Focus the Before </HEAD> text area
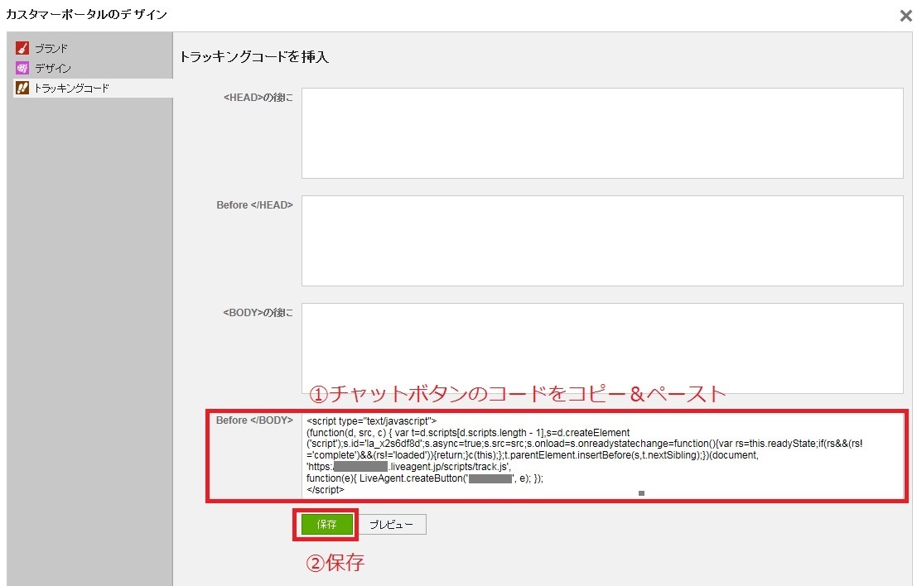917x586 pixels. (602, 241)
